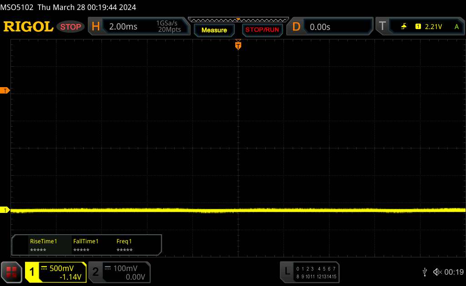Screen dimensions: 466x286
Task: Click the horizontal trigger position marker
Action: click(x=238, y=45)
